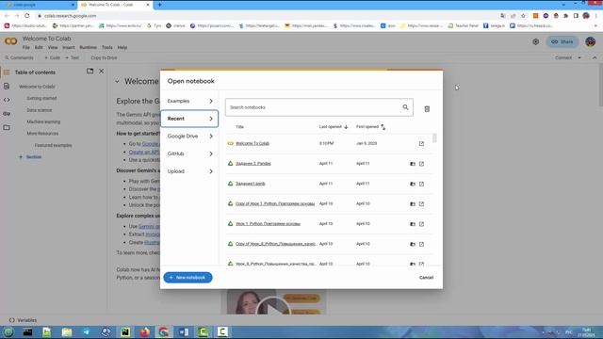The width and height of the screenshot is (603, 339).
Task: Open Copy of Урок 1 Python notebook link
Action: pos(275,203)
